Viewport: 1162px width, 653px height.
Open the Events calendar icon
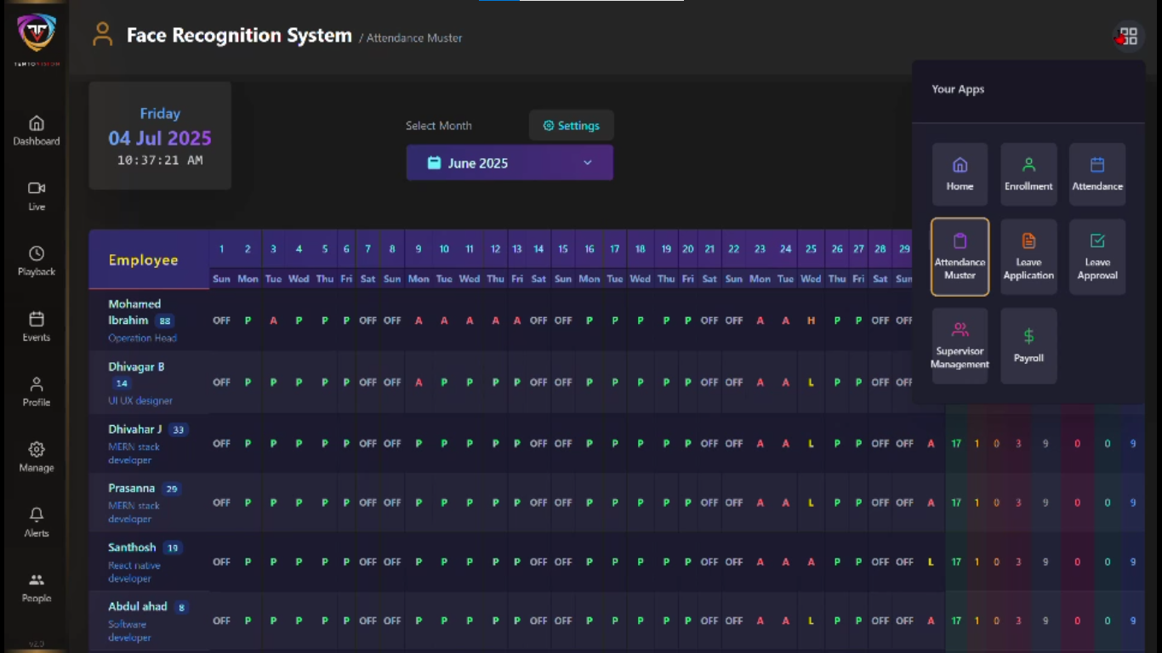[x=37, y=326]
